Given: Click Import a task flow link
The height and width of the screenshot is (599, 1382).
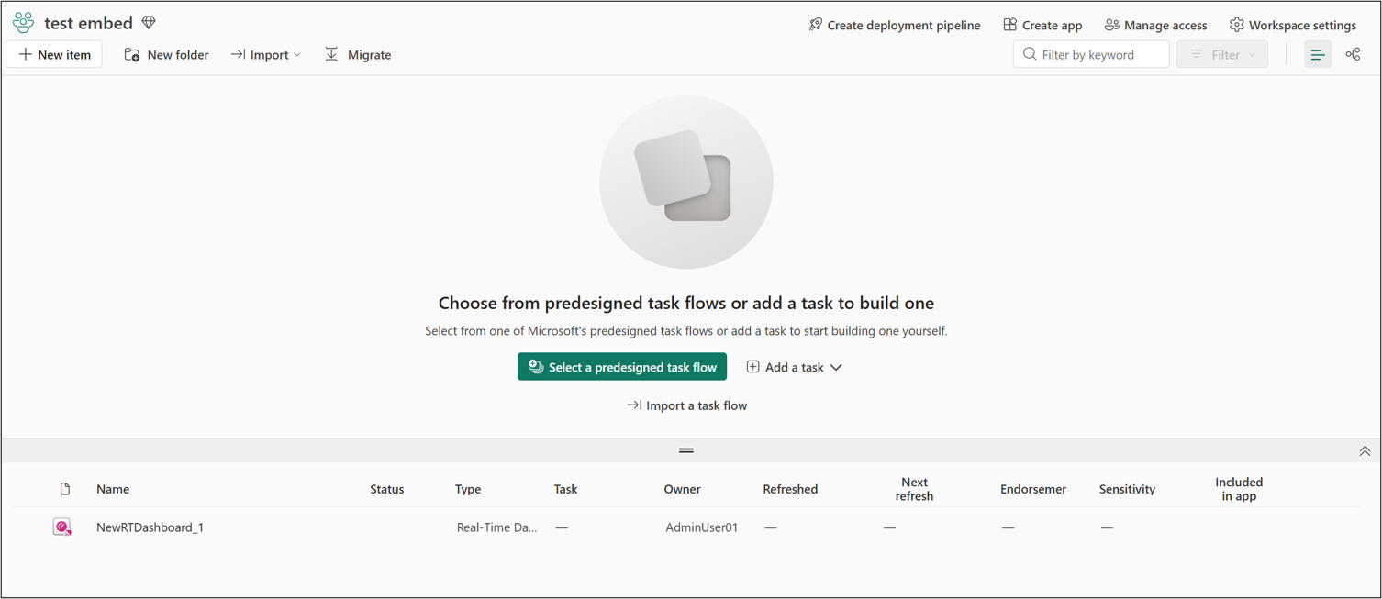Looking at the screenshot, I should point(686,405).
